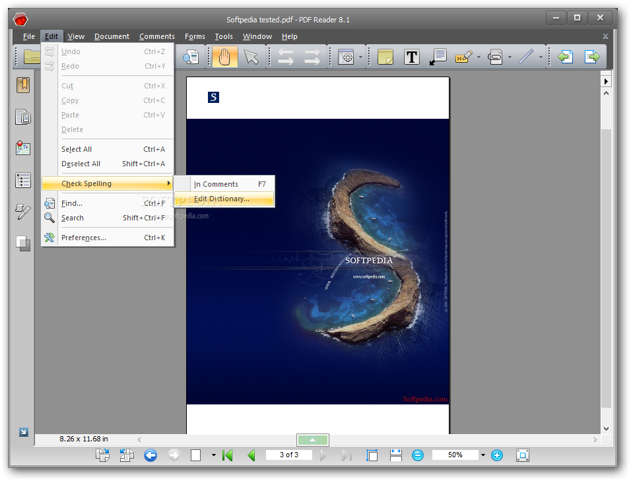Go to the previous page
Viewport: 631px width, 481px height.
(251, 455)
